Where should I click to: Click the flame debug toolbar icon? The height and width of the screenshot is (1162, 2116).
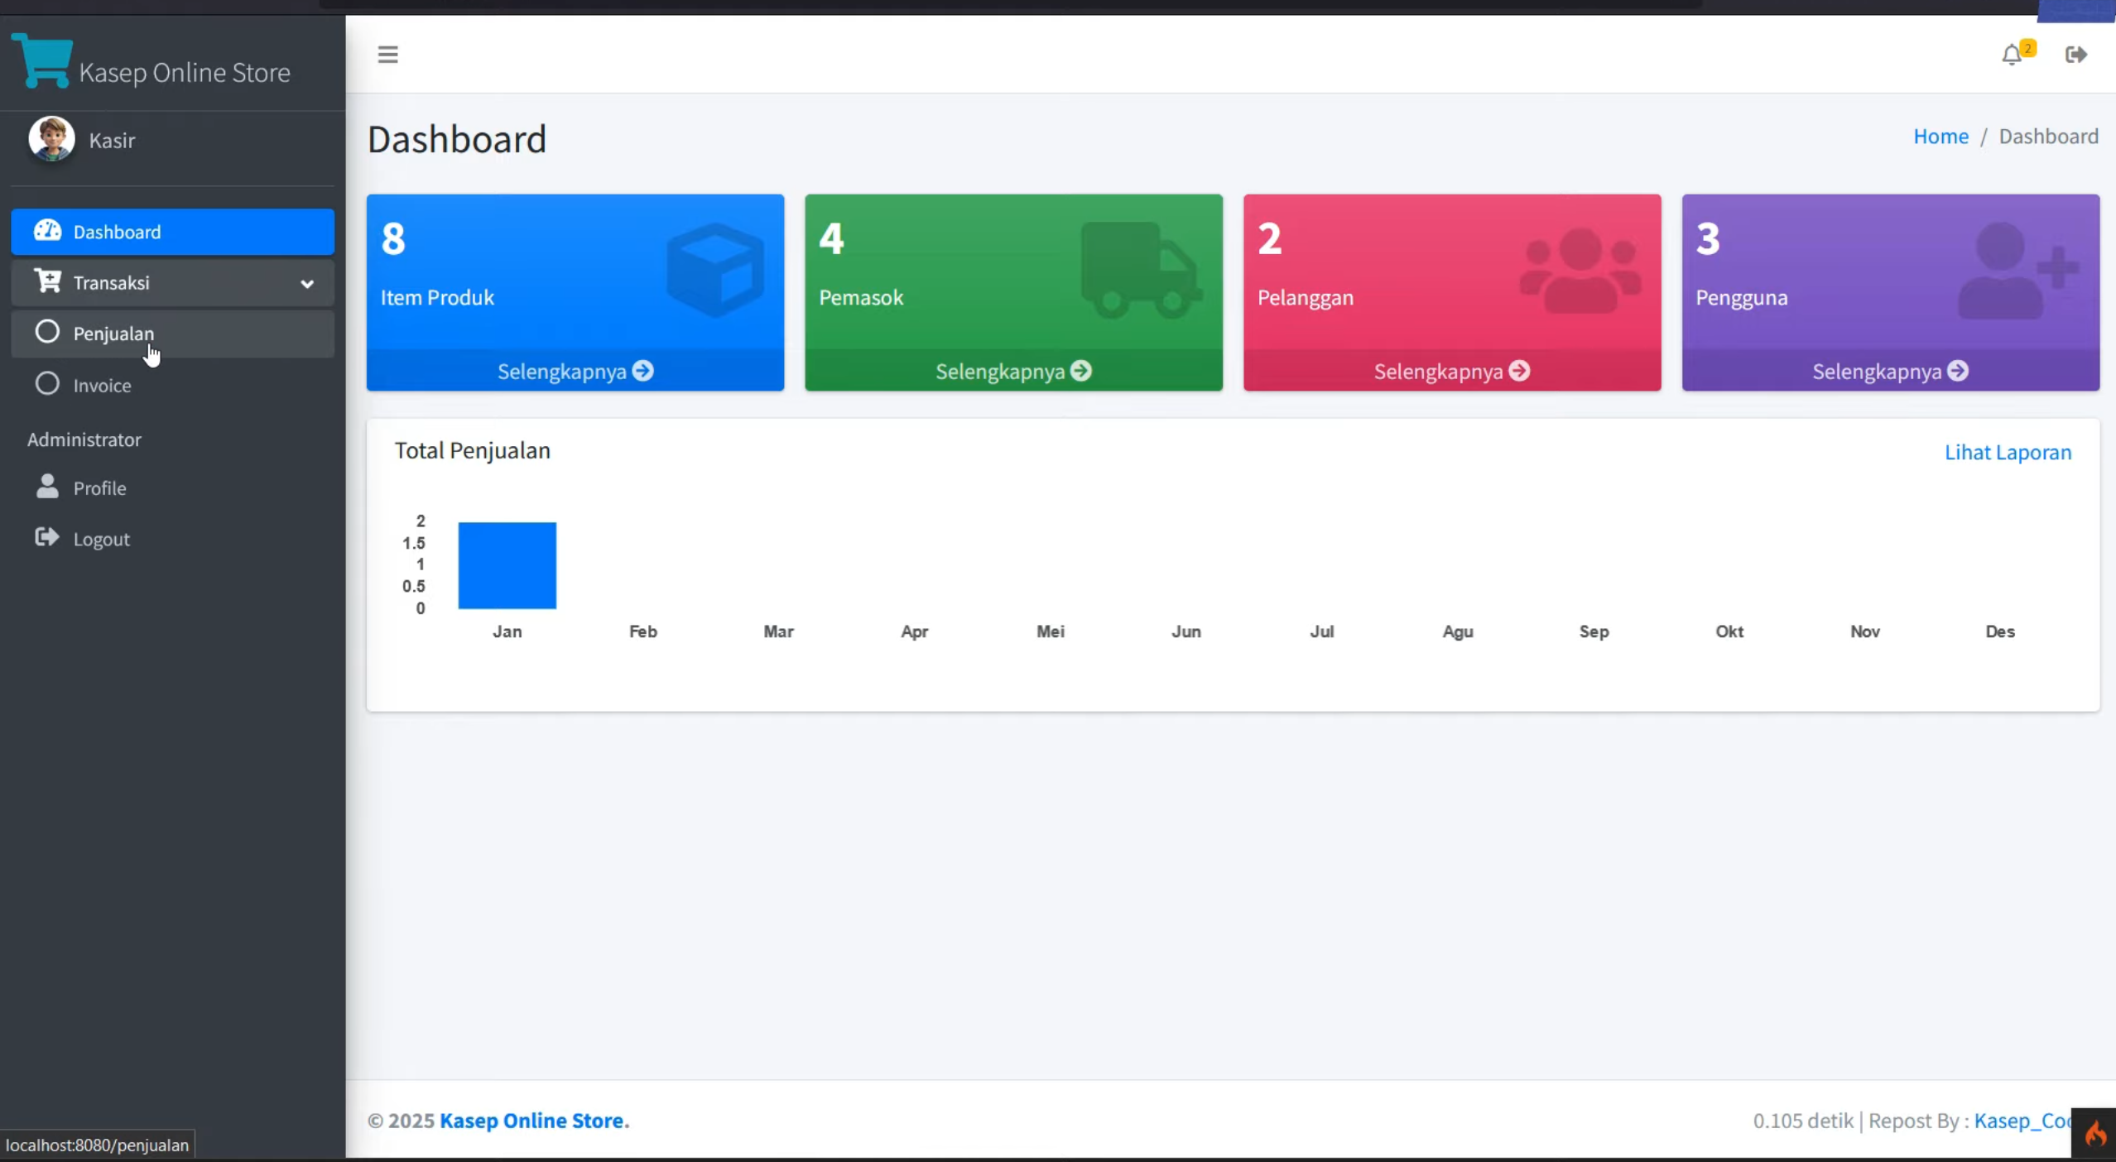(2094, 1133)
